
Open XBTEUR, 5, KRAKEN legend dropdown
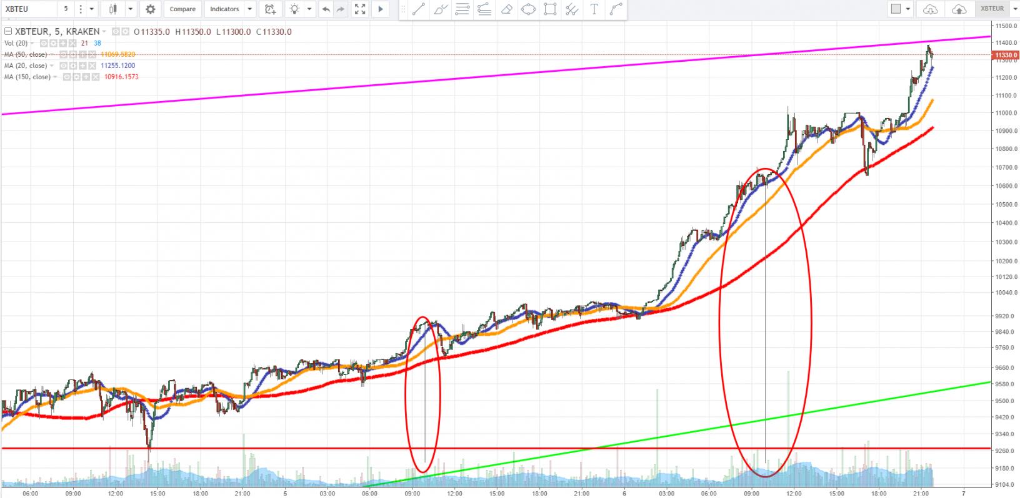[x=104, y=32]
